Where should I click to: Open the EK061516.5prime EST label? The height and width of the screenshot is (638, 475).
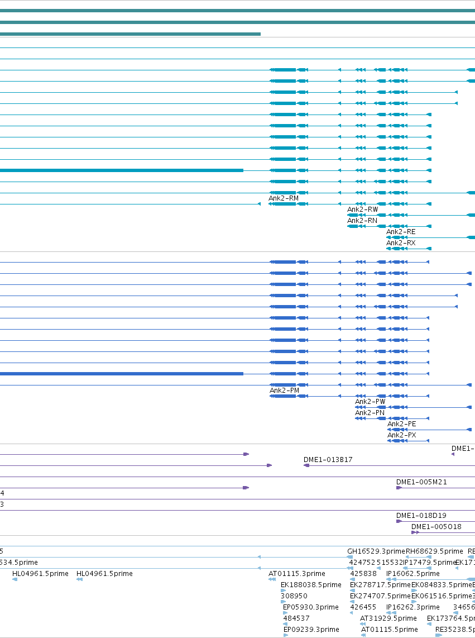tap(442, 596)
